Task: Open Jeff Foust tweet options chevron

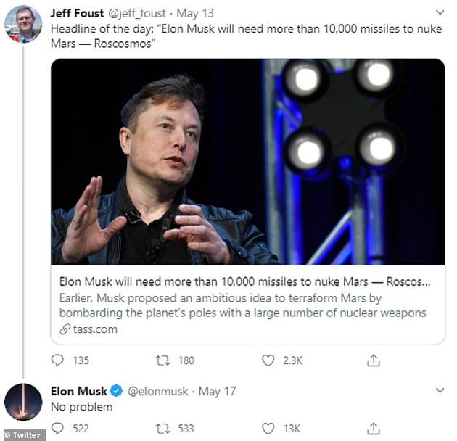Action: (x=440, y=12)
